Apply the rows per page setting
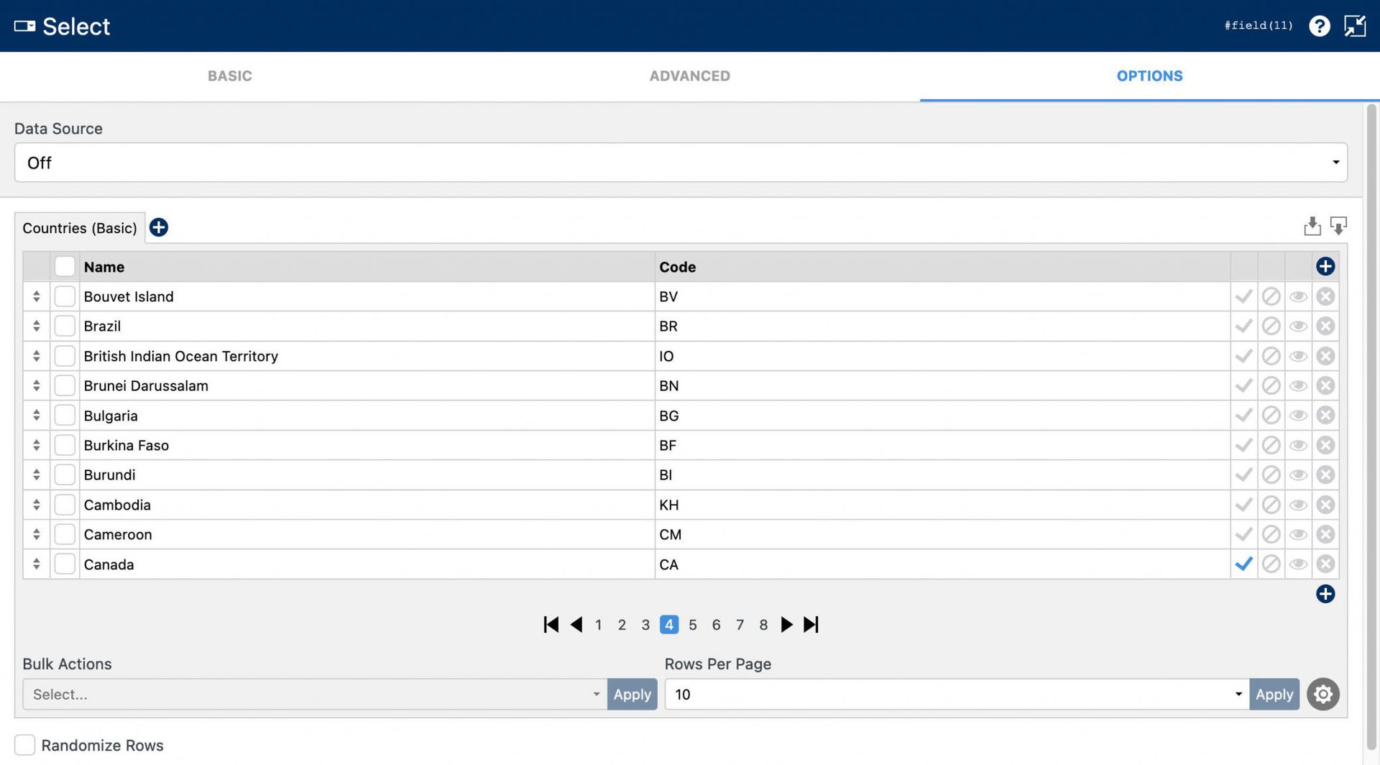Viewport: 1380px width, 765px height. [x=1274, y=695]
